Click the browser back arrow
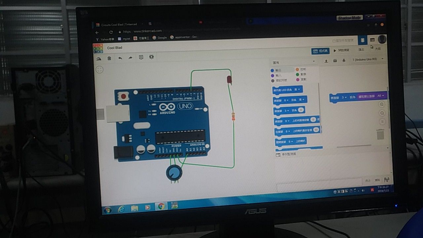423x238 pixels. click(x=97, y=32)
